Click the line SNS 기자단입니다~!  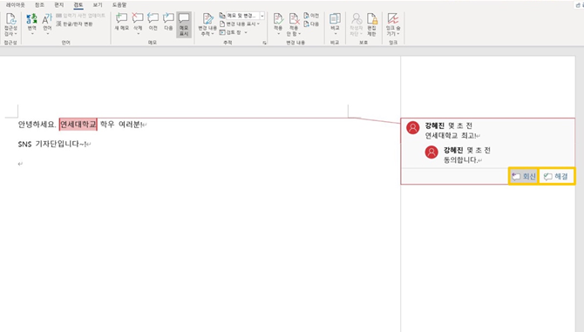52,144
